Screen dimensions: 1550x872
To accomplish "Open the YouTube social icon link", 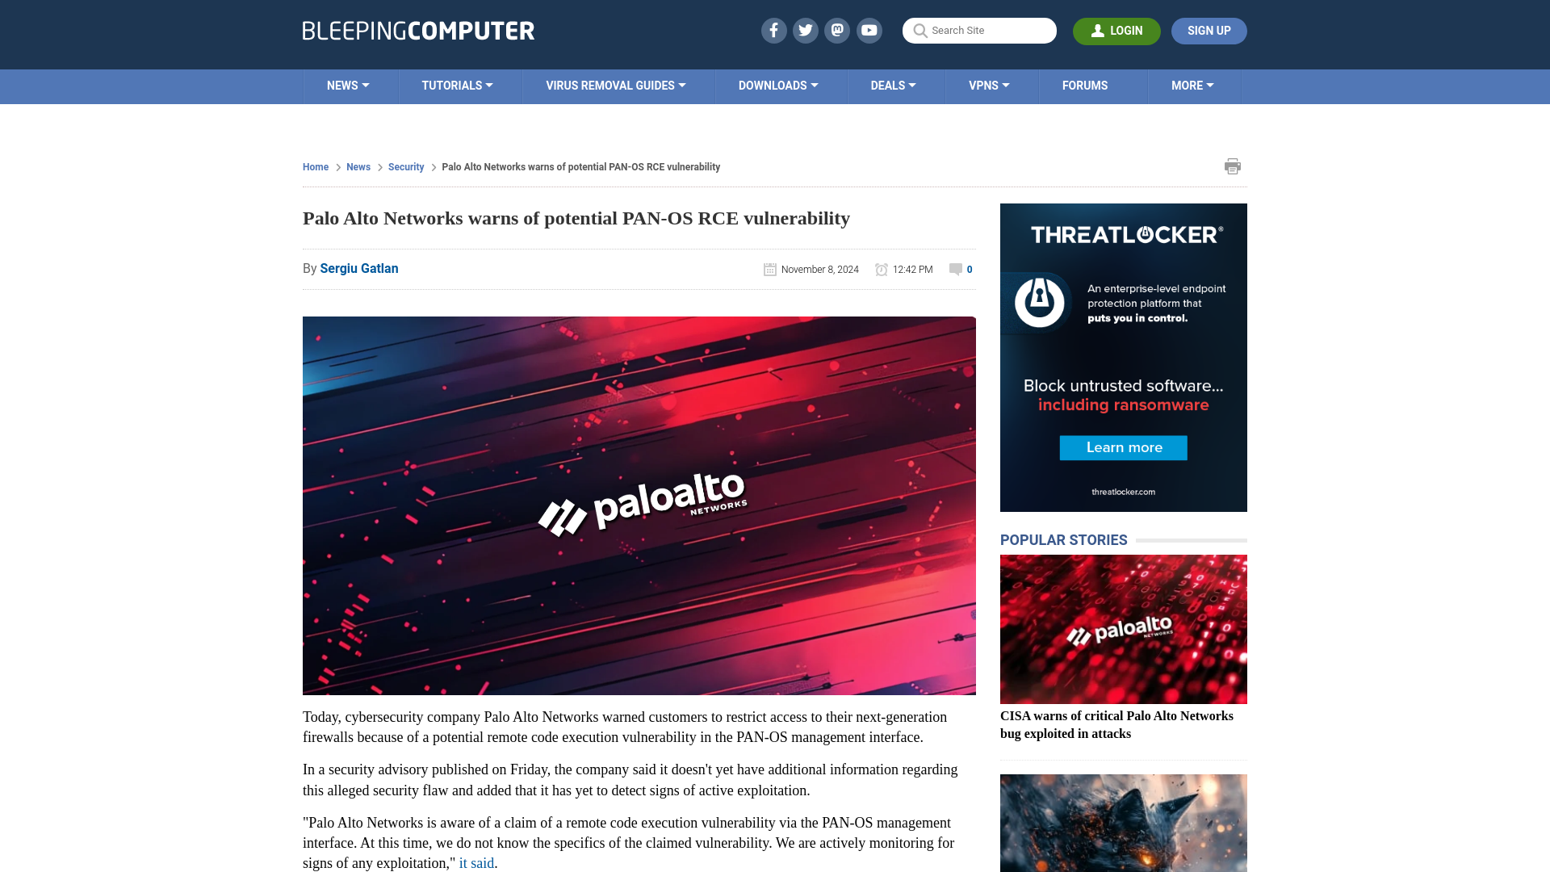I will point(869,30).
